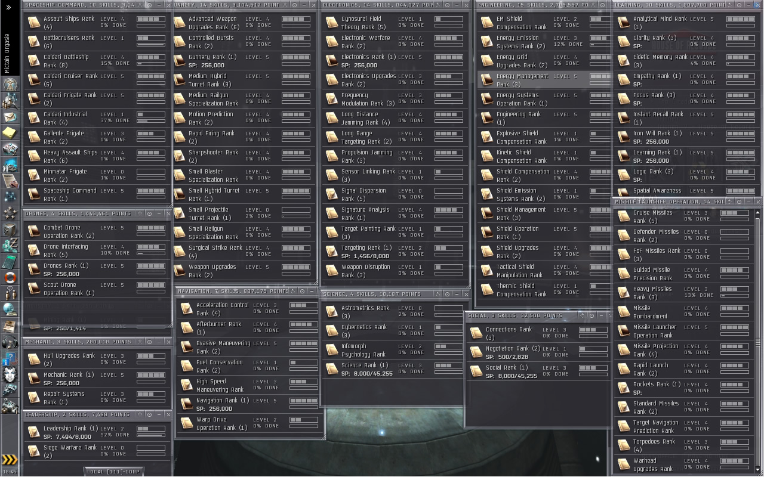
Task: Open the globe browser icon in sidebar
Action: tap(10, 309)
